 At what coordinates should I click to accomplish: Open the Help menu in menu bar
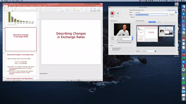point(22,1)
